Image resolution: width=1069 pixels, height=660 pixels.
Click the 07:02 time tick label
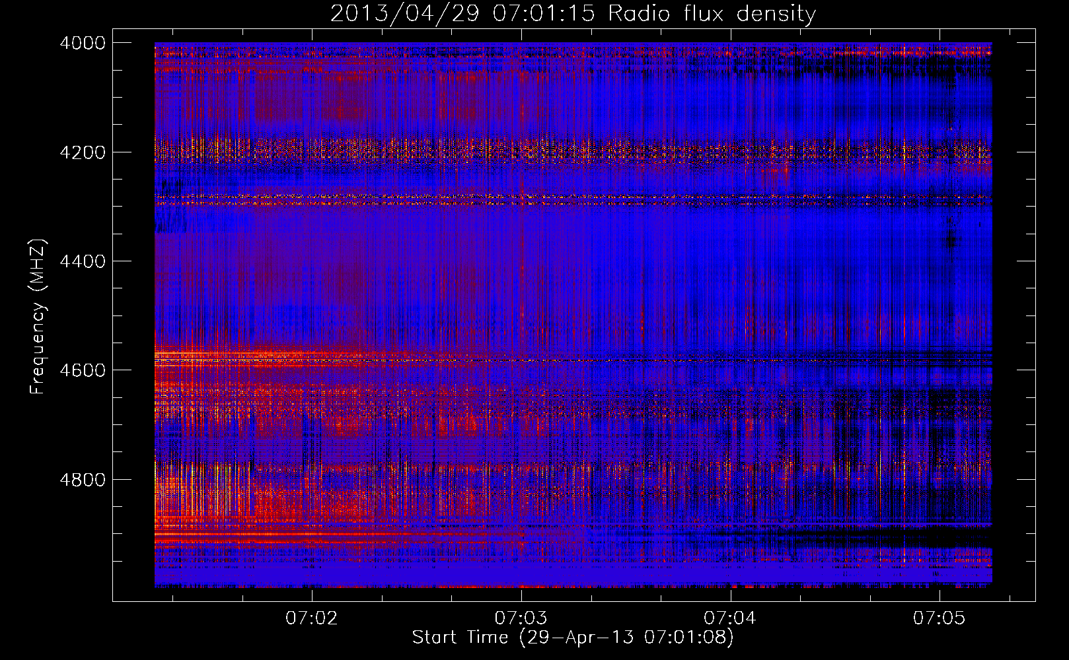(312, 618)
